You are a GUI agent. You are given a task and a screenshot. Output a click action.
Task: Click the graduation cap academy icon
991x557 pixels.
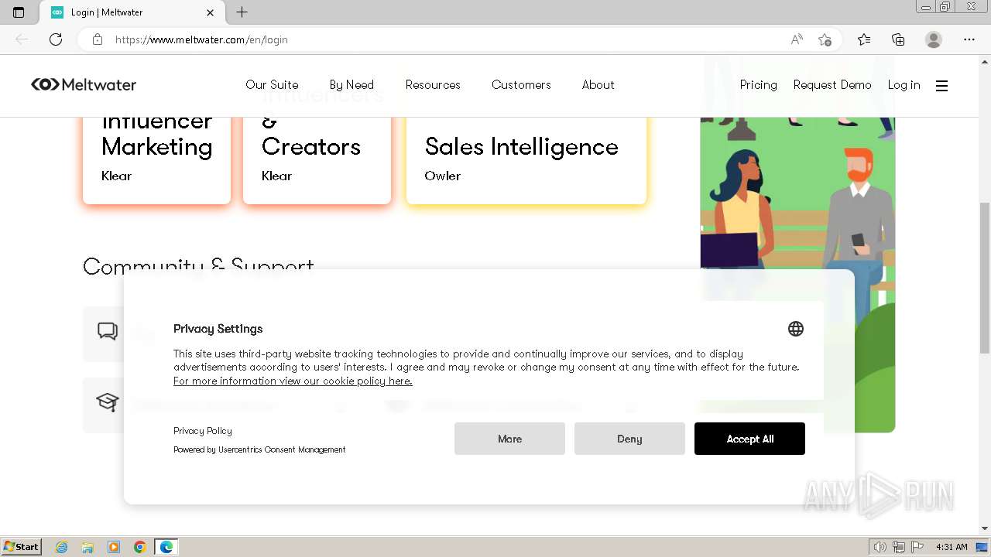coord(108,402)
